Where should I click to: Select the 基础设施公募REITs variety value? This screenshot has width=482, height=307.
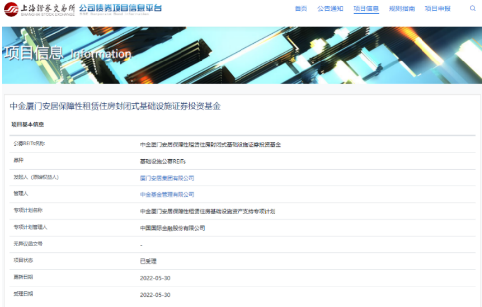point(163,161)
